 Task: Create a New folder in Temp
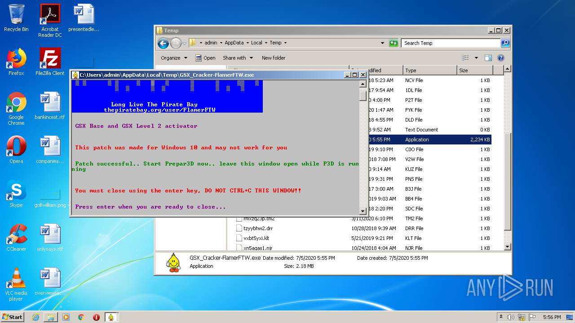pos(274,58)
